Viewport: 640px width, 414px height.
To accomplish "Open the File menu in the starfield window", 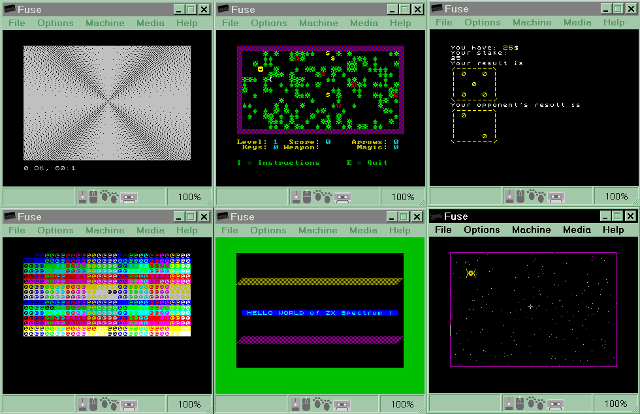I will (443, 229).
